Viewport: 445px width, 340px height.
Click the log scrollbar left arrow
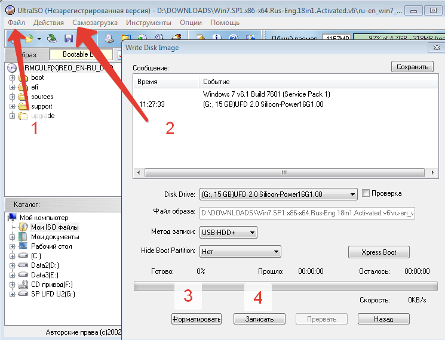[x=139, y=172]
